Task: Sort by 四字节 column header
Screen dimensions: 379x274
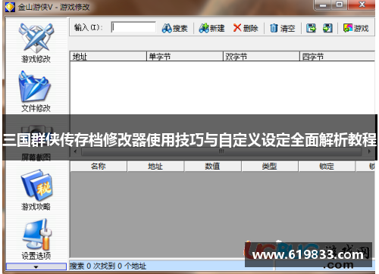Action: 337,56
